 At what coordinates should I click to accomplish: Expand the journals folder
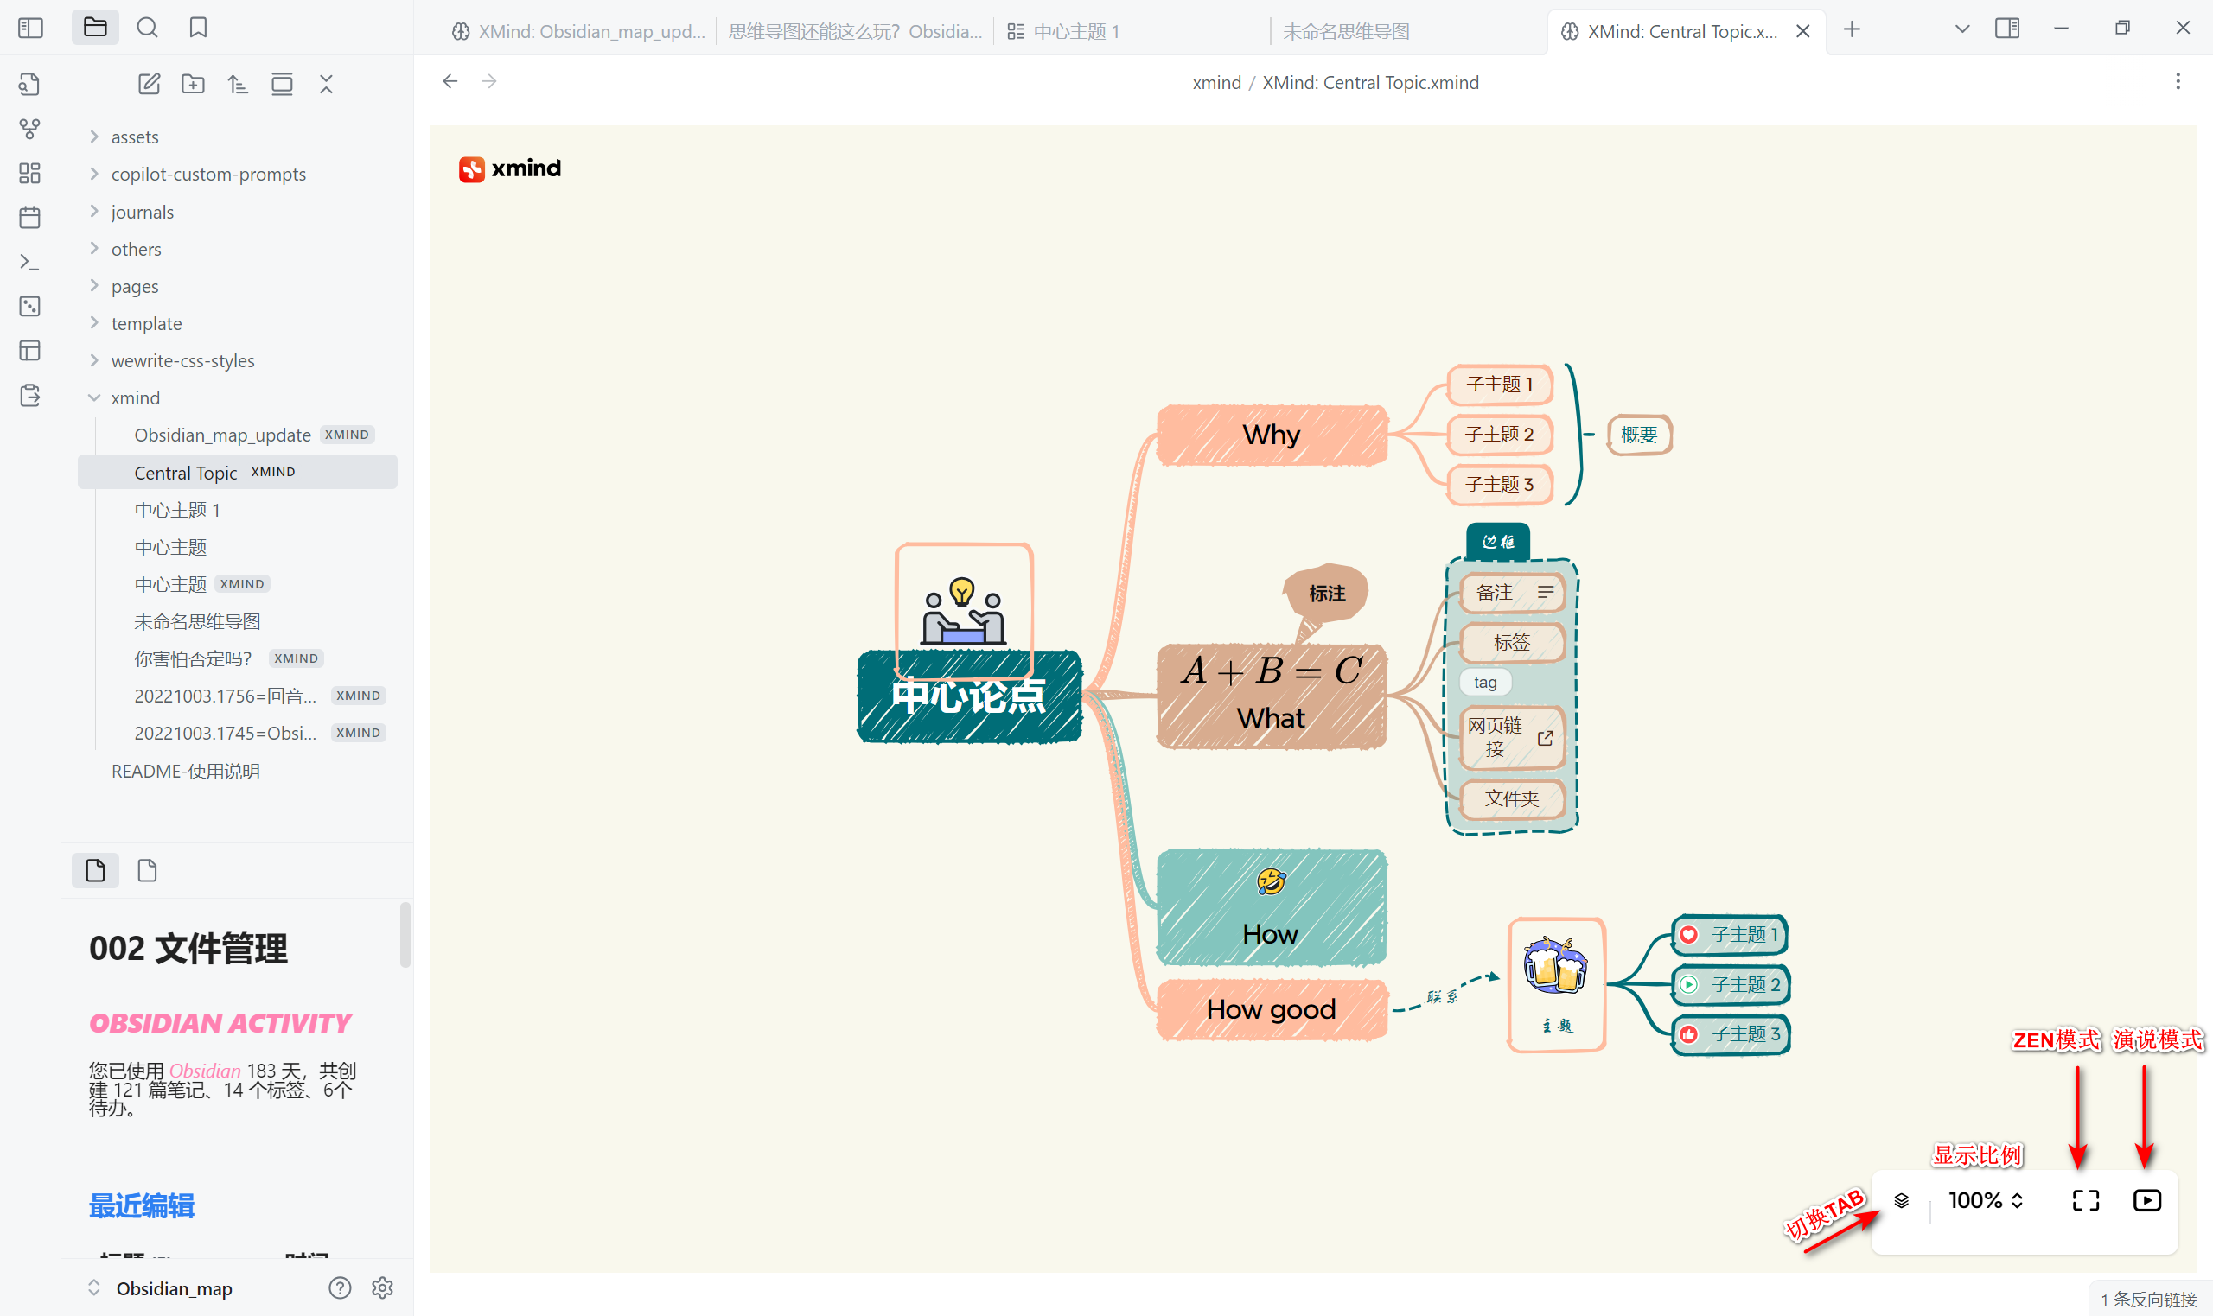[x=142, y=212]
